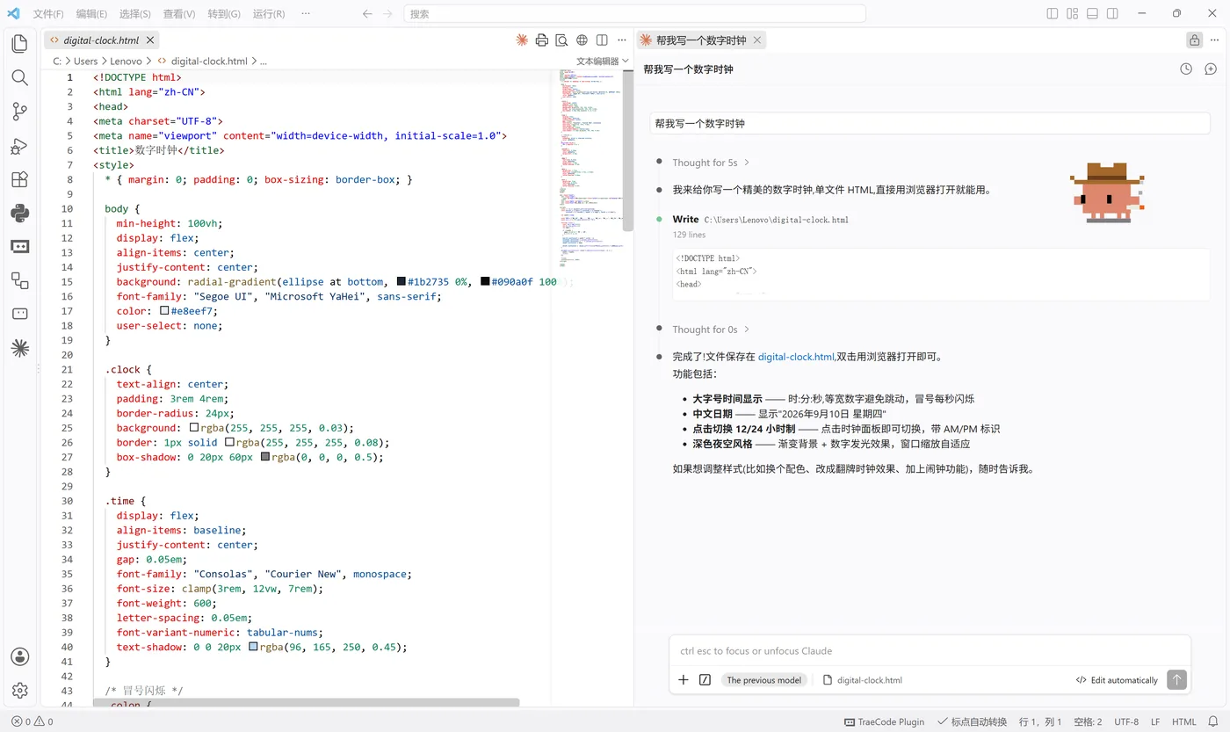Click #1b2735 color swatch
Image resolution: width=1230 pixels, height=732 pixels.
pyautogui.click(x=402, y=282)
